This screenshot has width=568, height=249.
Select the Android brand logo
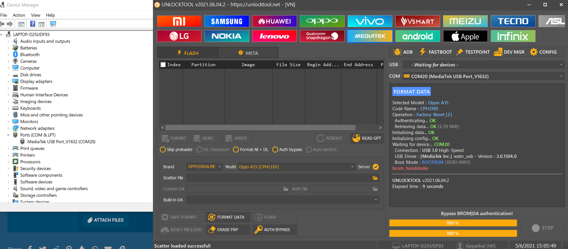[418, 36]
